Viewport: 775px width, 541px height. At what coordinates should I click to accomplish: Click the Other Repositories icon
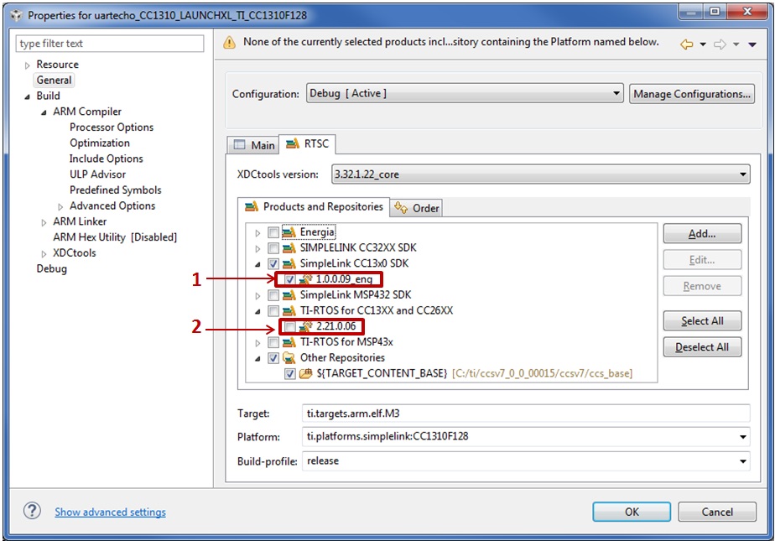[x=289, y=358]
